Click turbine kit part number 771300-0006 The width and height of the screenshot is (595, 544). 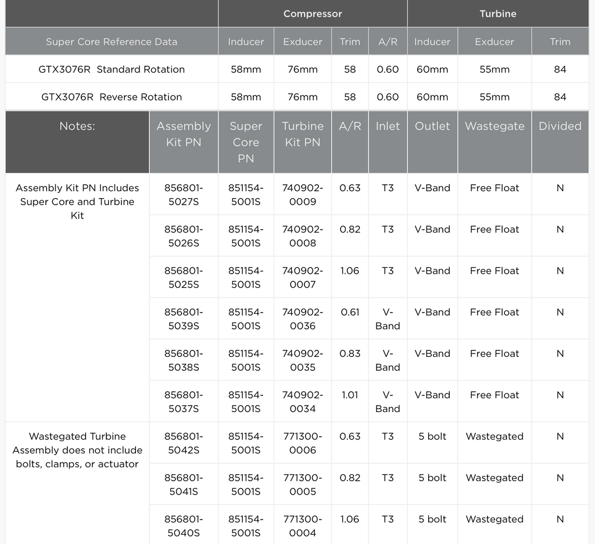tap(302, 443)
